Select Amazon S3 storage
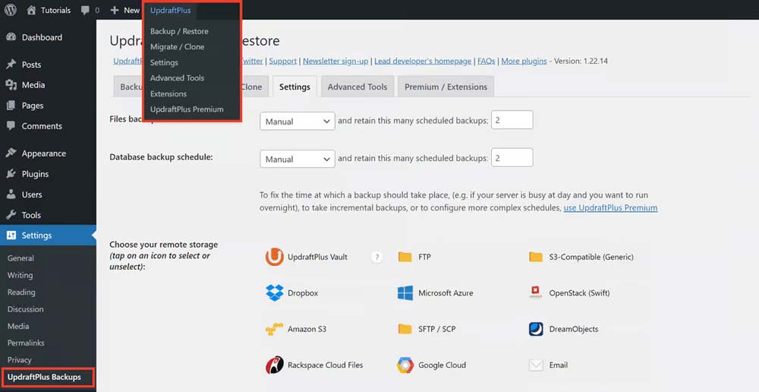This screenshot has width=759, height=392. coord(296,329)
